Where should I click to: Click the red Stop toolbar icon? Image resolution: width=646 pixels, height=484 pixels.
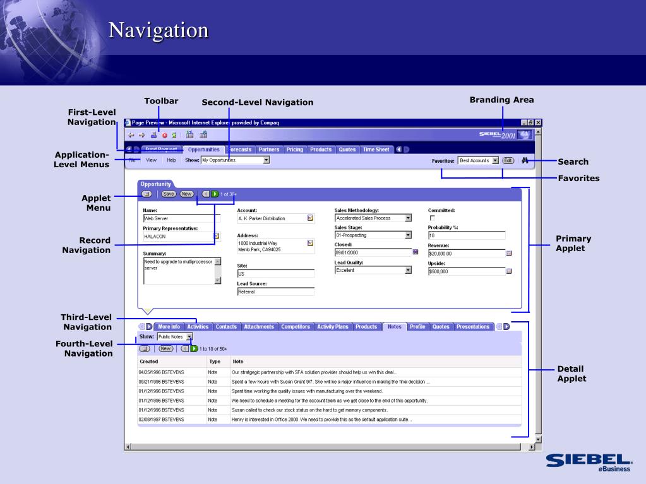164,135
